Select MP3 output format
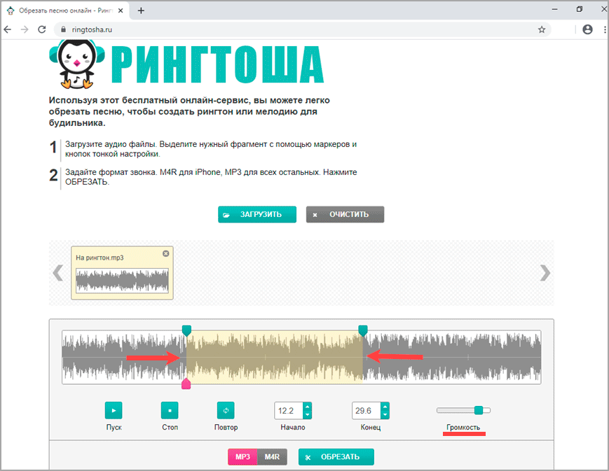 pos(242,456)
